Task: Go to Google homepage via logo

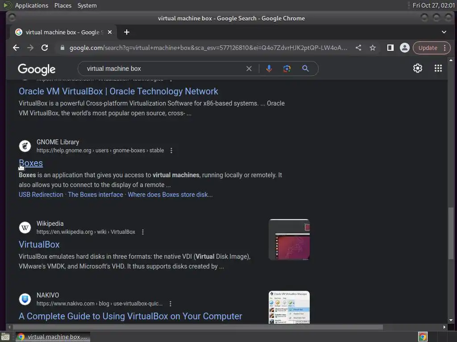Action: [37, 69]
